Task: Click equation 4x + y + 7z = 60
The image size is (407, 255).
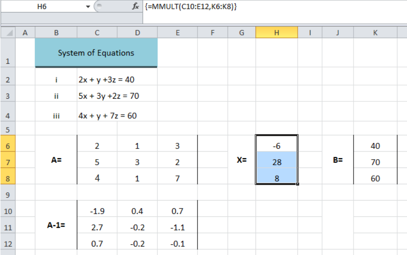Action: coord(107,116)
